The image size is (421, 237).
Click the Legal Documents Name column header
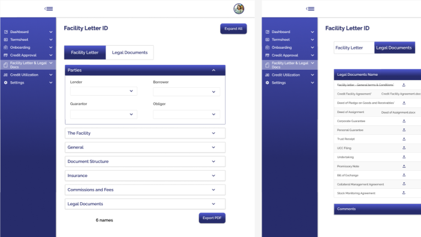click(357, 75)
